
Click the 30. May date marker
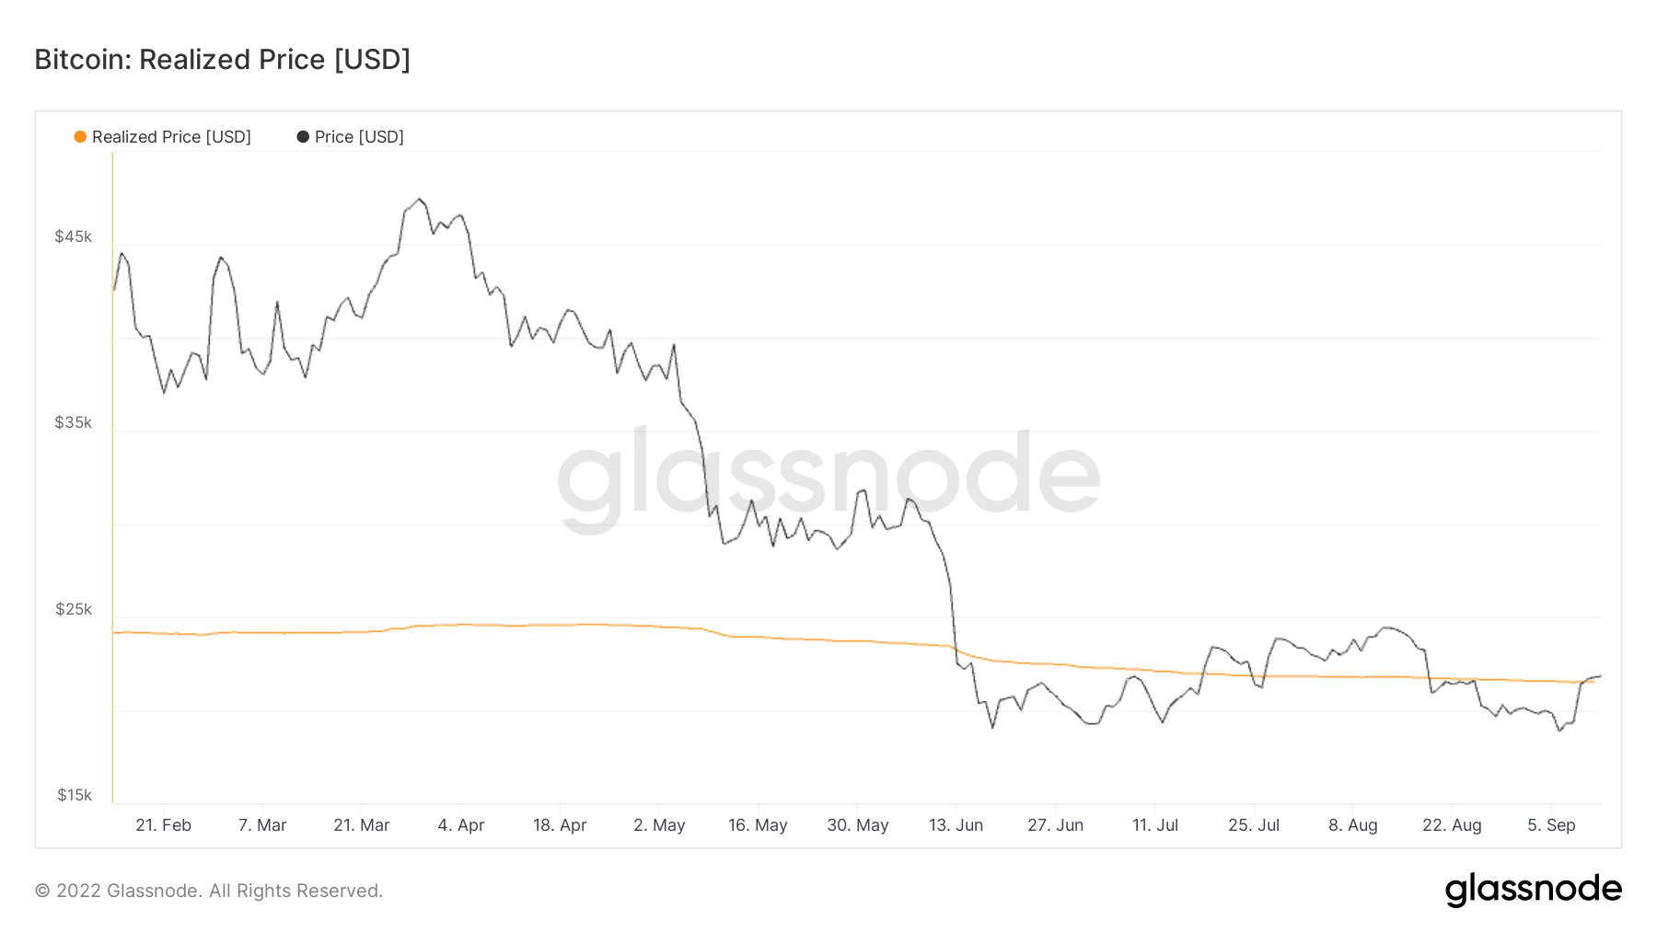[858, 825]
